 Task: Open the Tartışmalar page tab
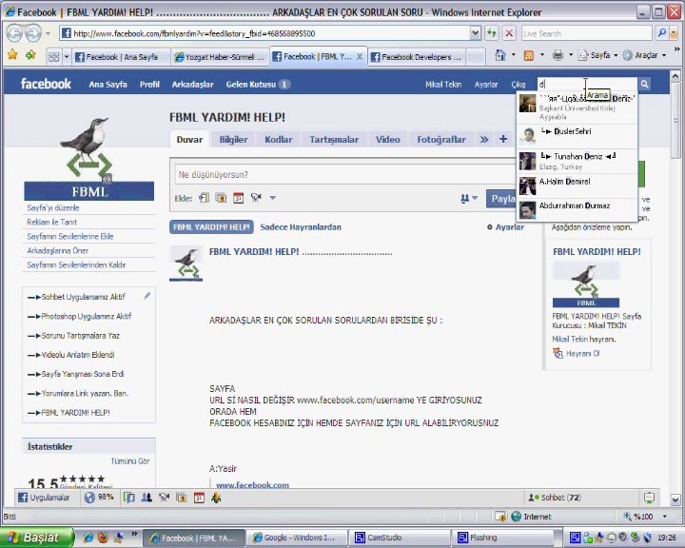334,140
